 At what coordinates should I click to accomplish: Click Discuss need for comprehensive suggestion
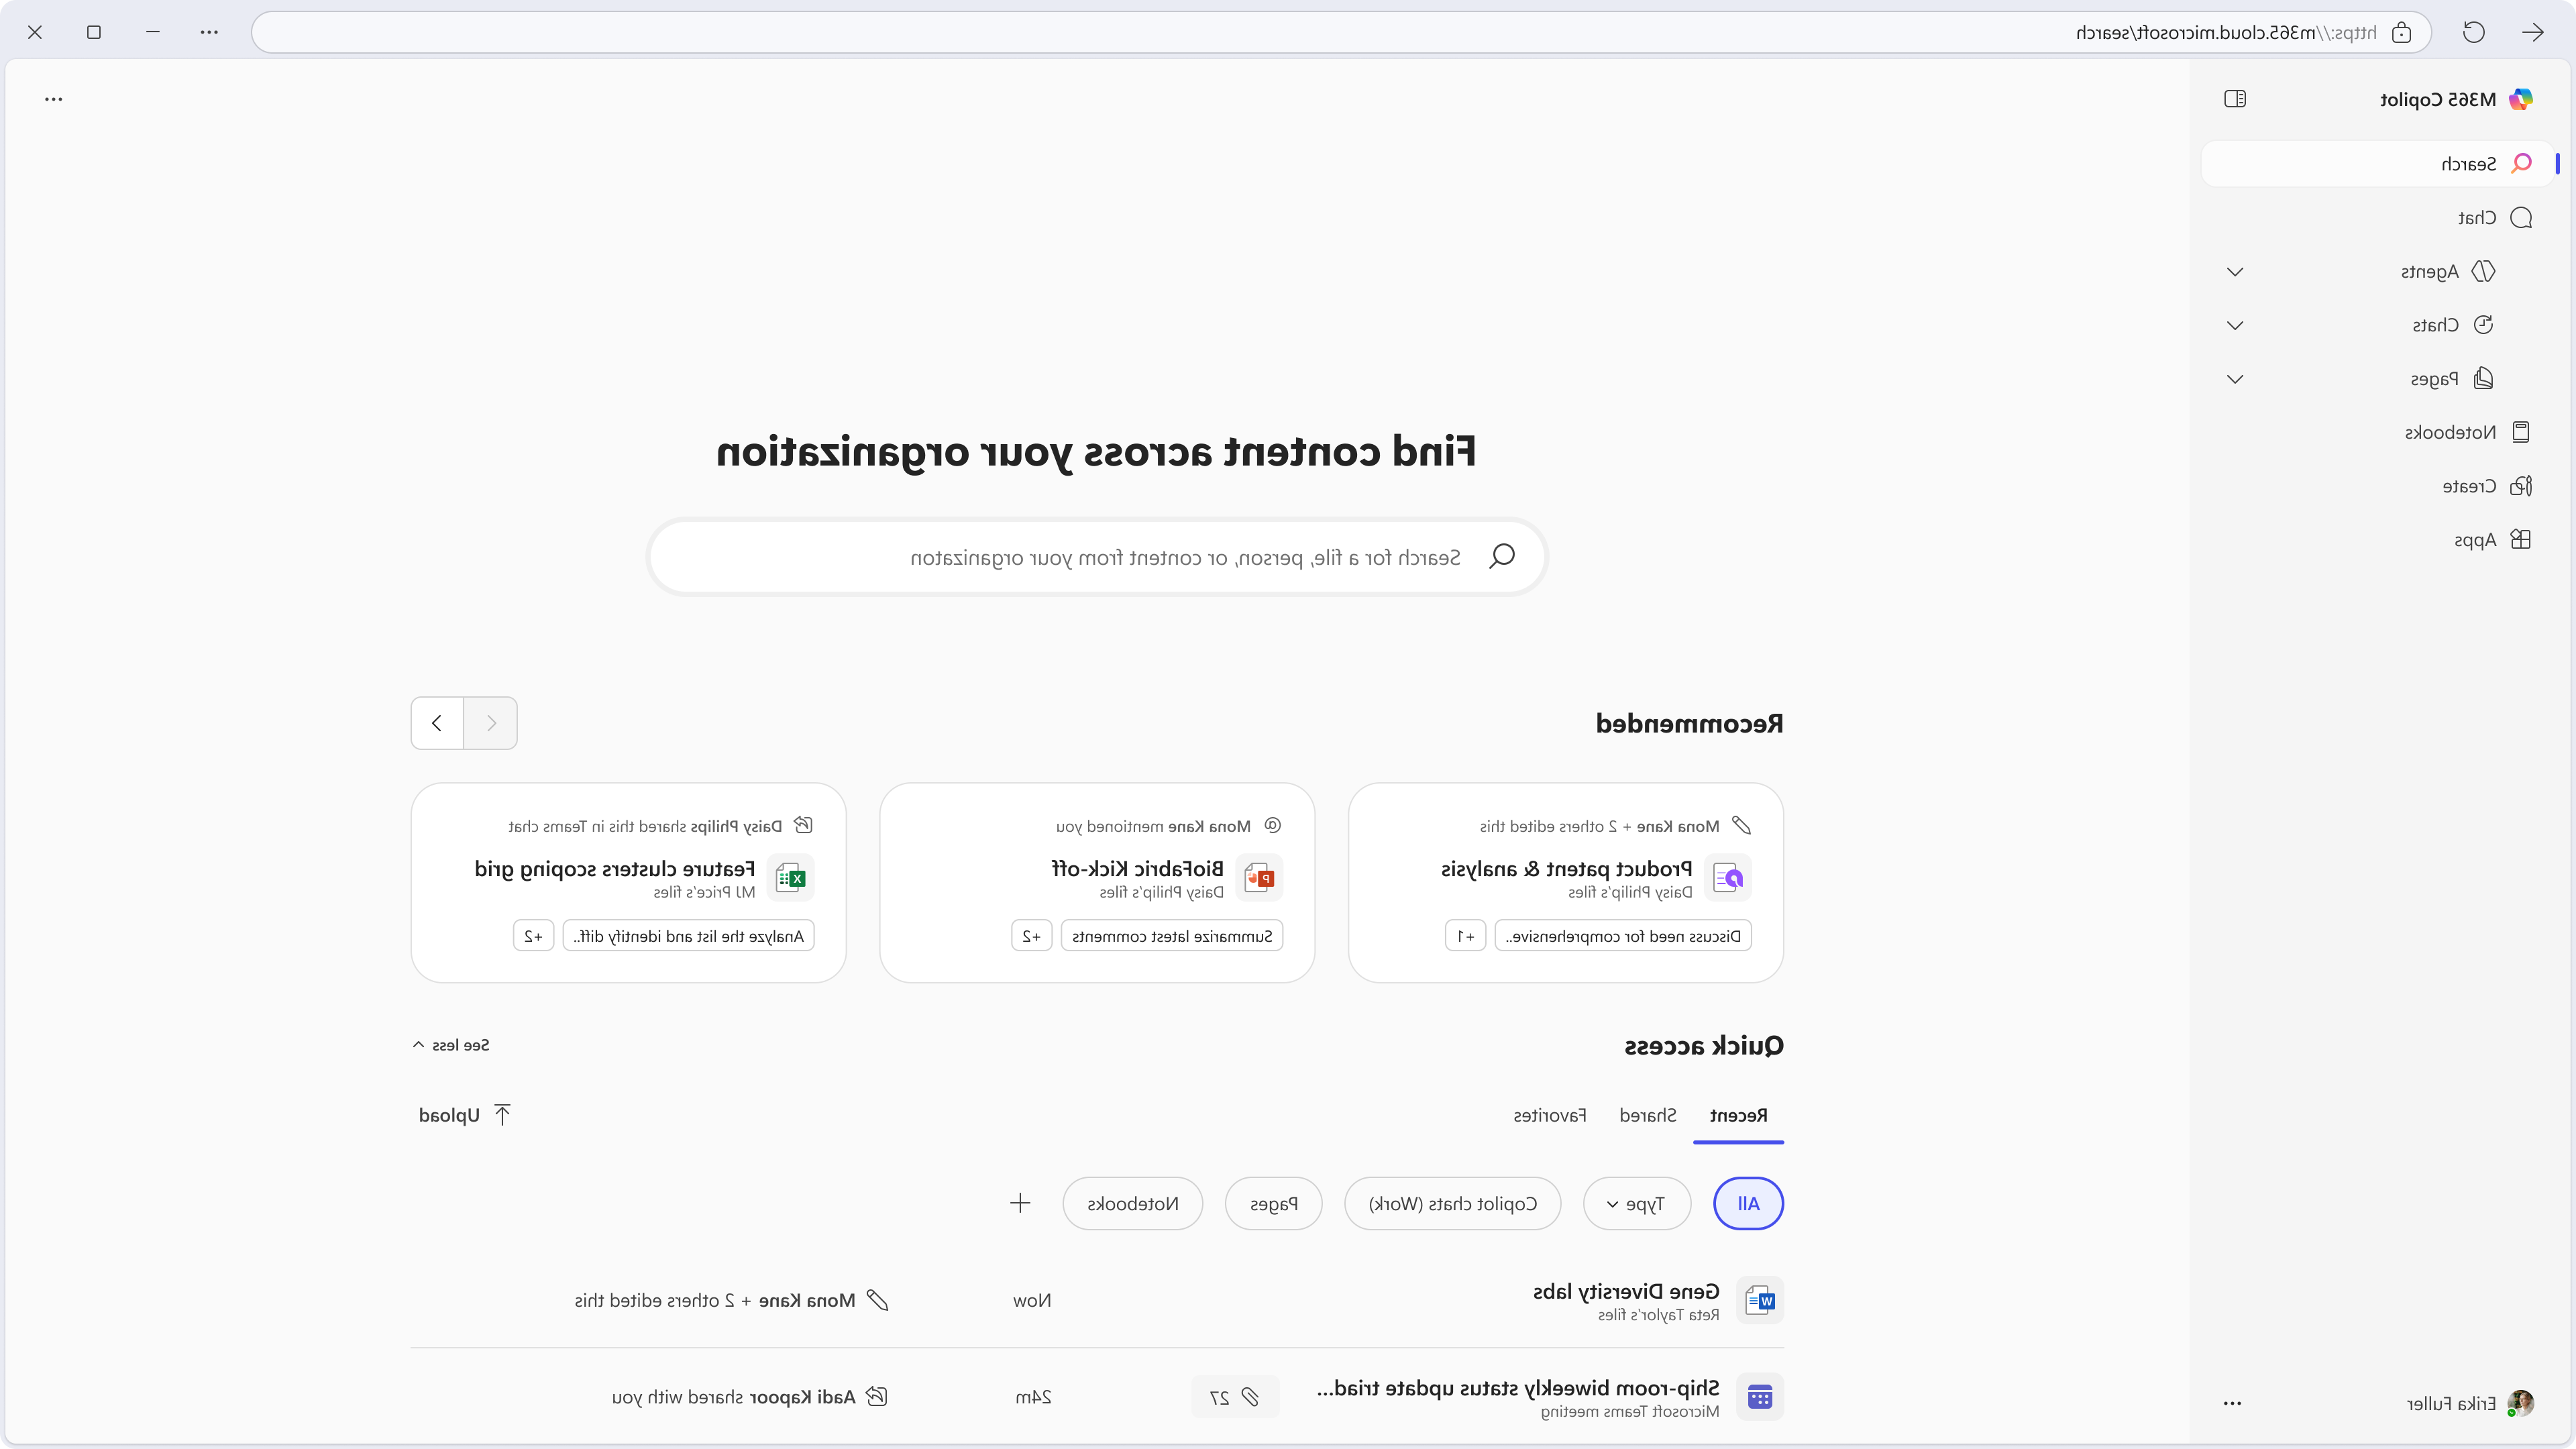[x=1622, y=936]
